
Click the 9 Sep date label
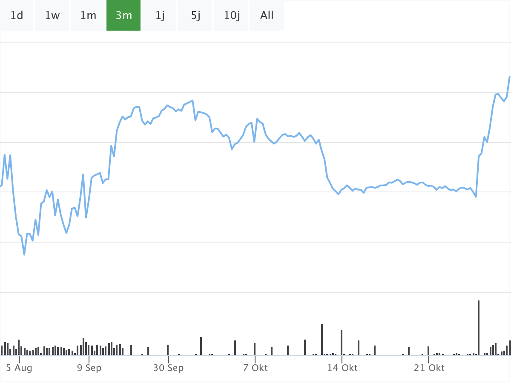click(x=89, y=368)
